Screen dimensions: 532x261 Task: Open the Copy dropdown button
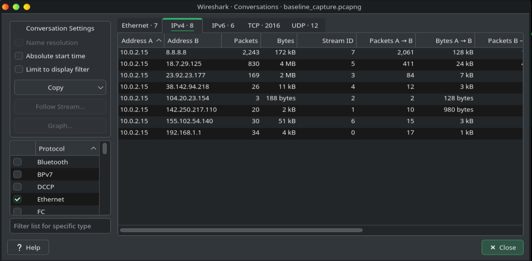(60, 88)
